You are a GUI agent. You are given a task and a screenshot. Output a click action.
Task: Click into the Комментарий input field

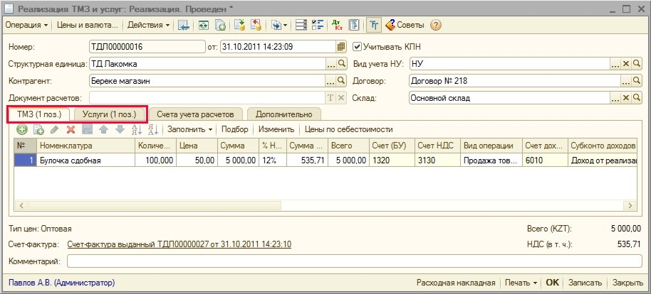[x=355, y=261]
